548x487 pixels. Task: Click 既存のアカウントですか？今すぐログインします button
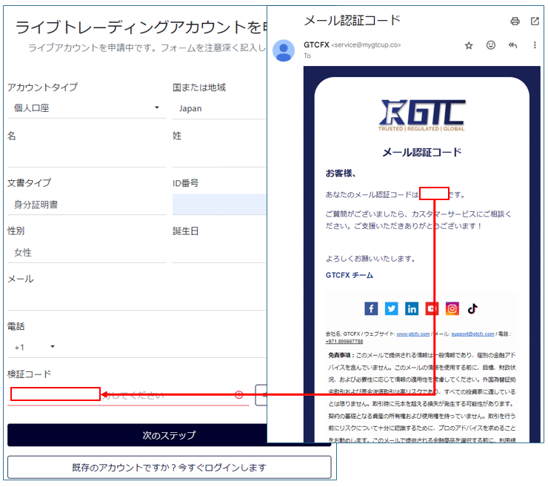pyautogui.click(x=169, y=467)
